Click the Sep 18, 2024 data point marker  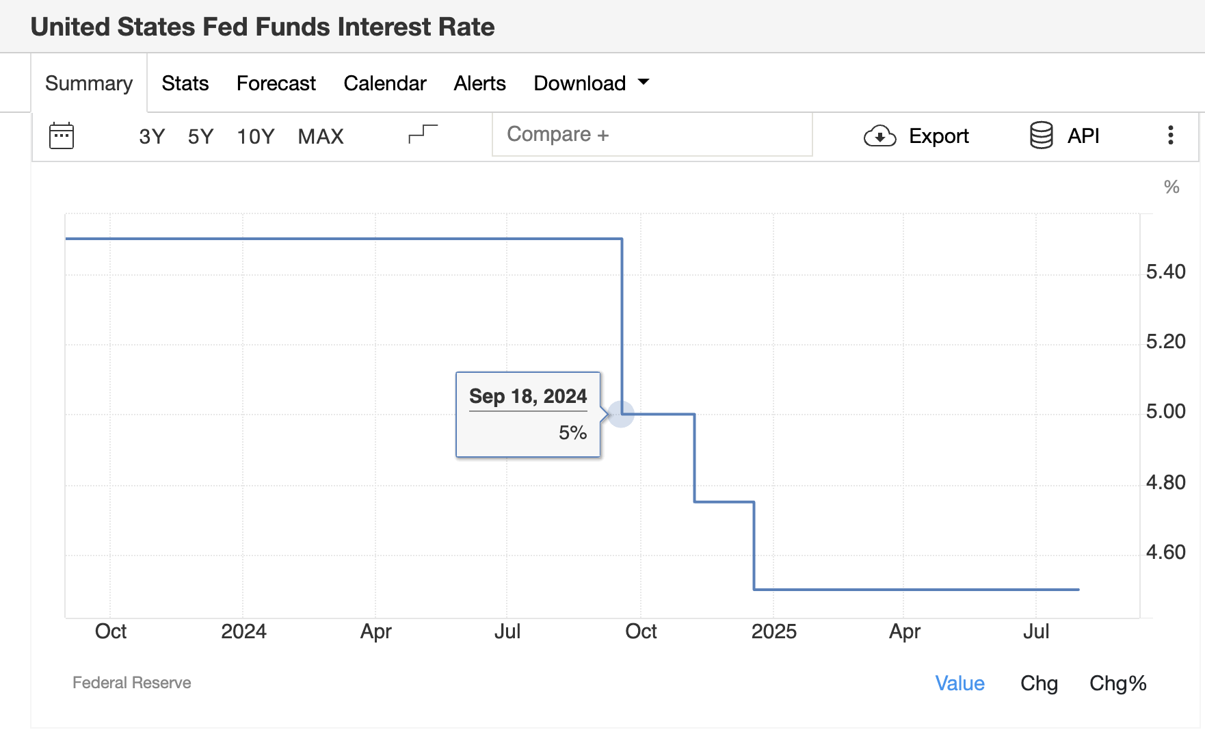pyautogui.click(x=622, y=414)
